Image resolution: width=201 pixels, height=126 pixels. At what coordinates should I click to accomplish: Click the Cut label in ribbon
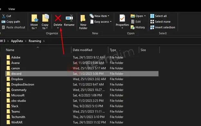(9, 16)
